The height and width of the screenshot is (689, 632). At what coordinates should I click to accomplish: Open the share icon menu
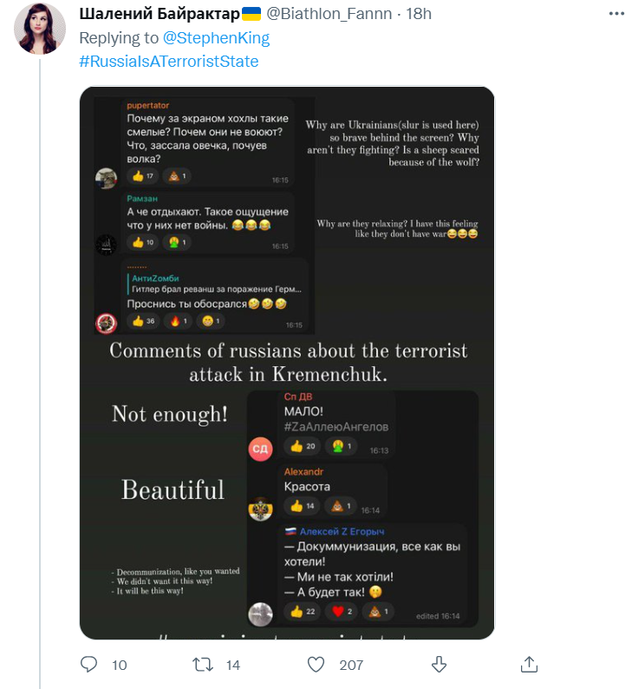[x=529, y=665]
